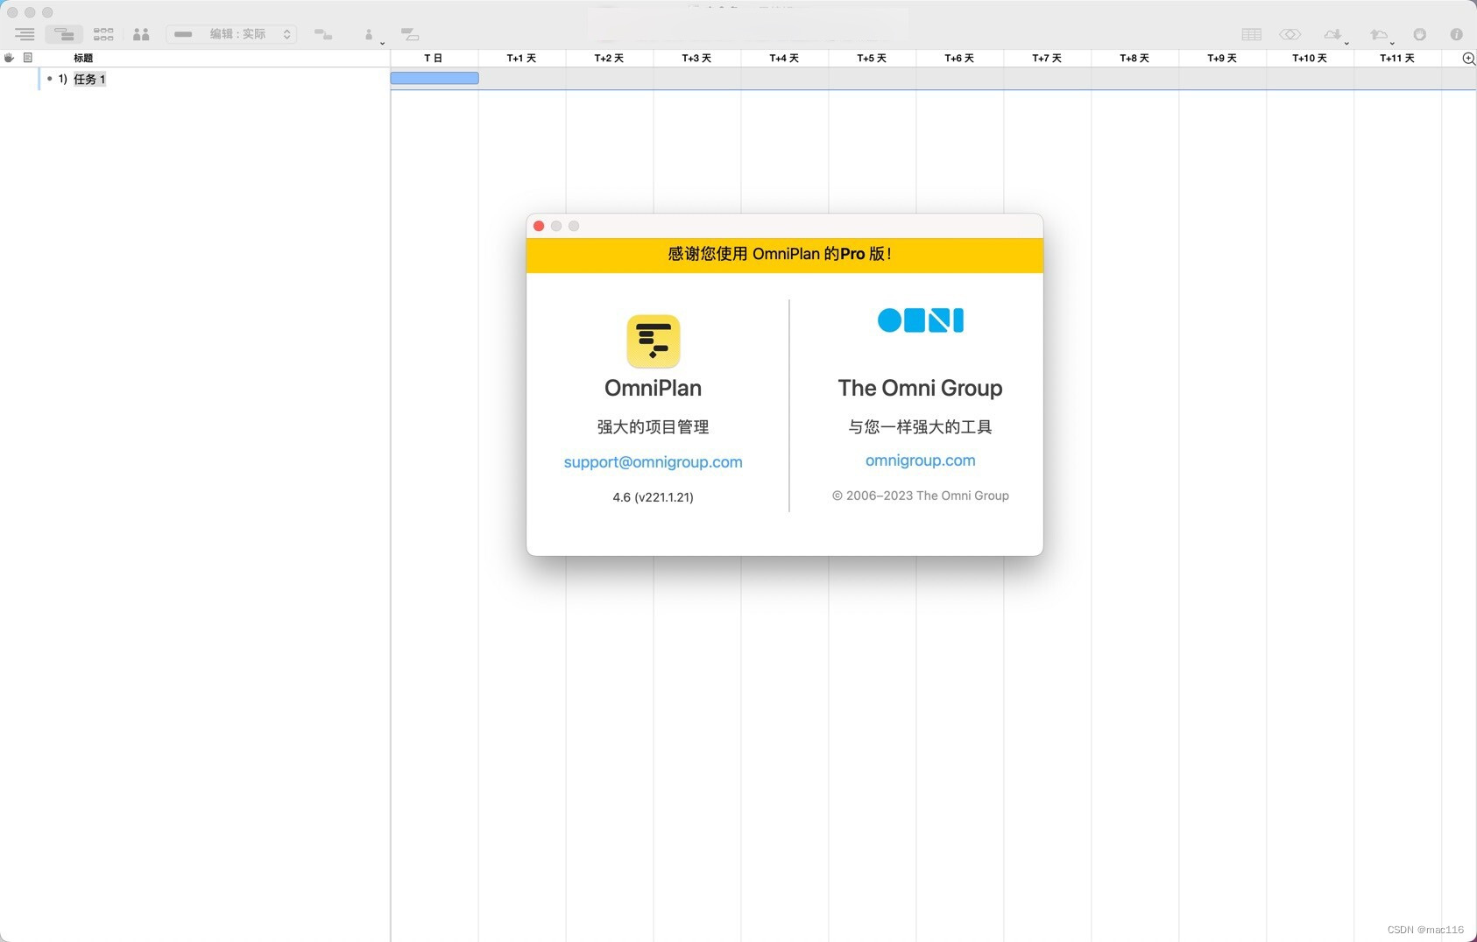Click The Omni Group heading text
The height and width of the screenshot is (942, 1477).
click(920, 388)
